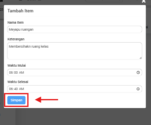Click the dimmed backdrop below the dialog
Image resolution: width=151 pixels, height=125 pixels.
point(77,117)
